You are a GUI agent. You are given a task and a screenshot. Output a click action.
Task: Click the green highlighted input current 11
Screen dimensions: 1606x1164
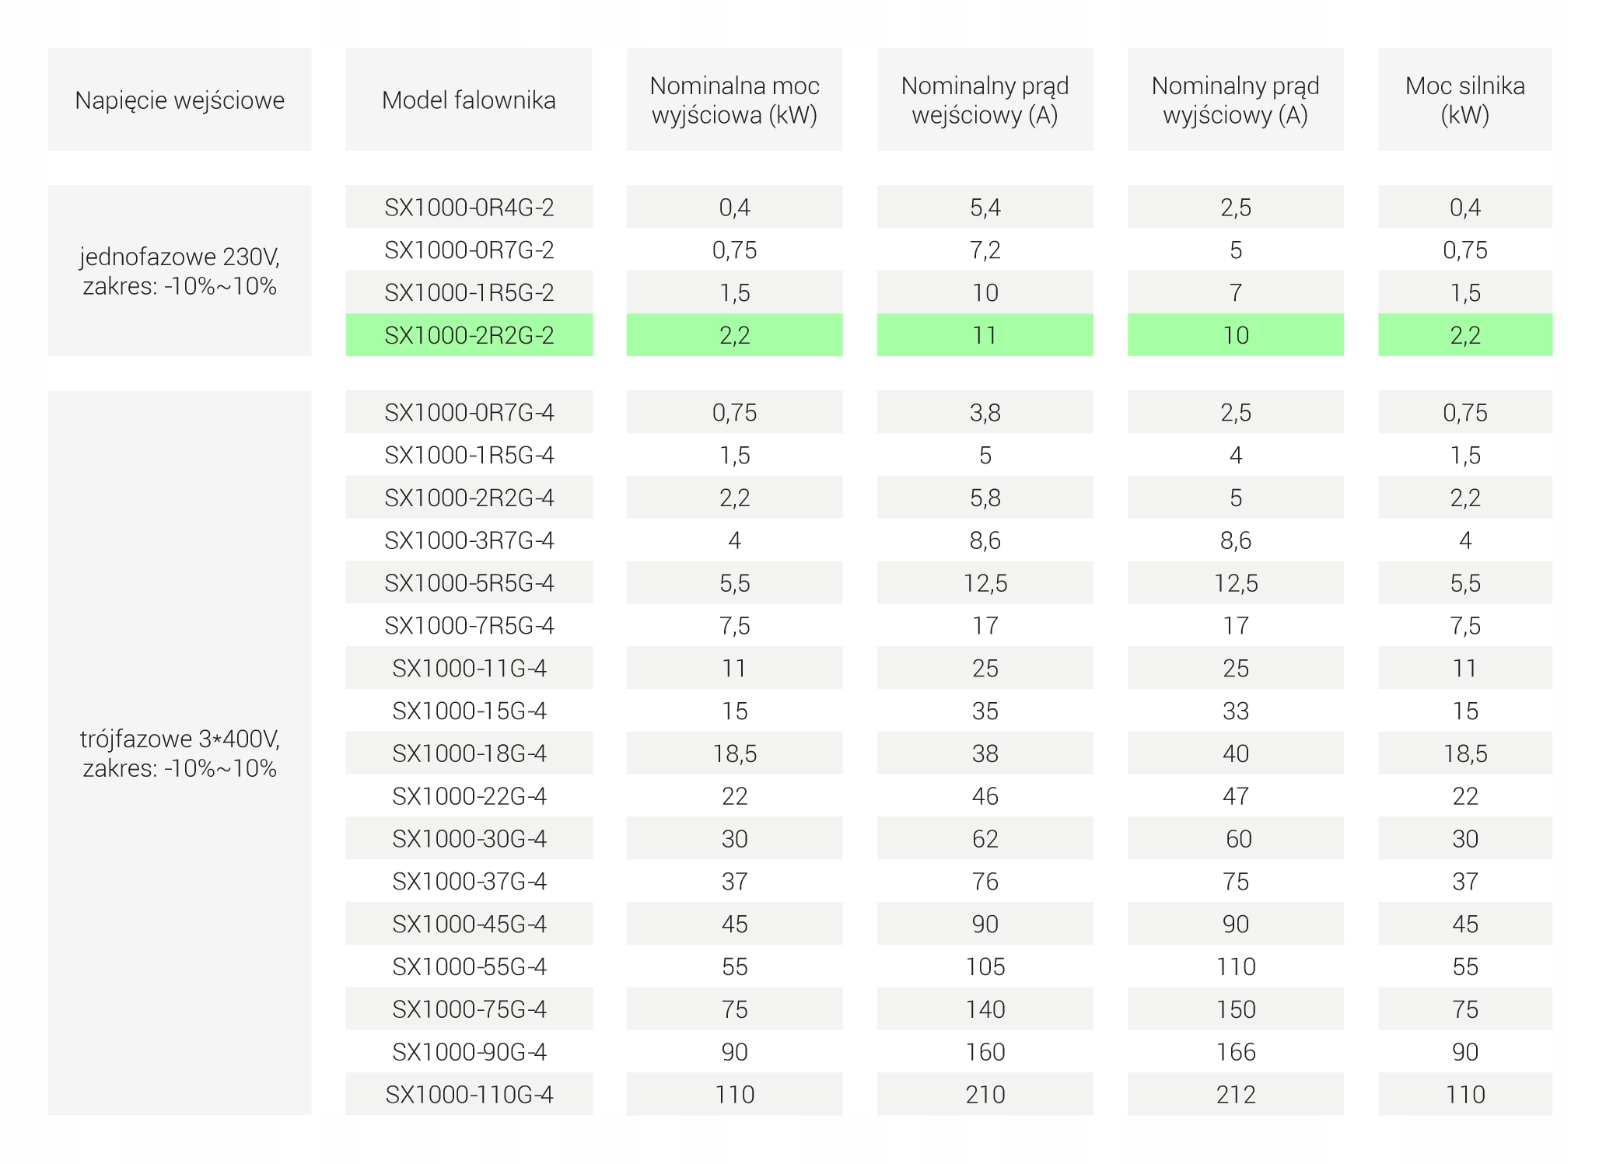985,335
